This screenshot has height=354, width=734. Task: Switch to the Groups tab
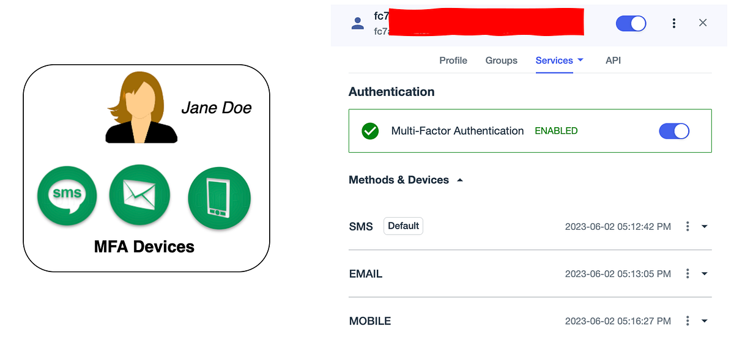[x=502, y=61]
